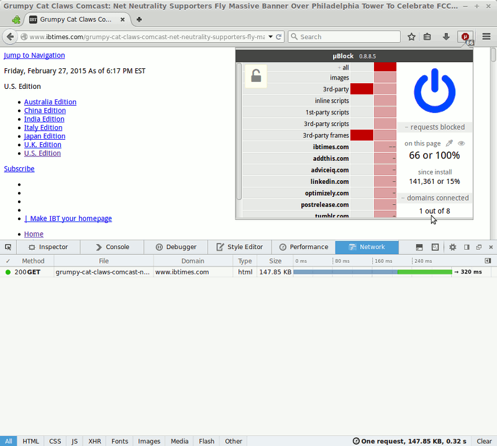497x446 pixels.
Task: Toggle the uBlock padlock rules icon
Action: click(x=256, y=76)
